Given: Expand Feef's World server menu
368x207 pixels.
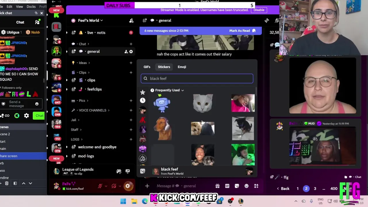Looking at the screenshot, I should [91, 20].
